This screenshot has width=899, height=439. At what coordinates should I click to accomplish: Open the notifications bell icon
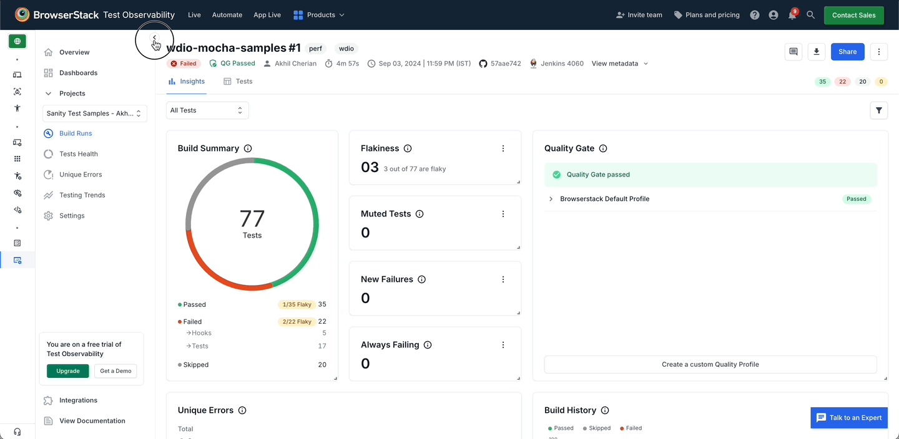pos(792,15)
